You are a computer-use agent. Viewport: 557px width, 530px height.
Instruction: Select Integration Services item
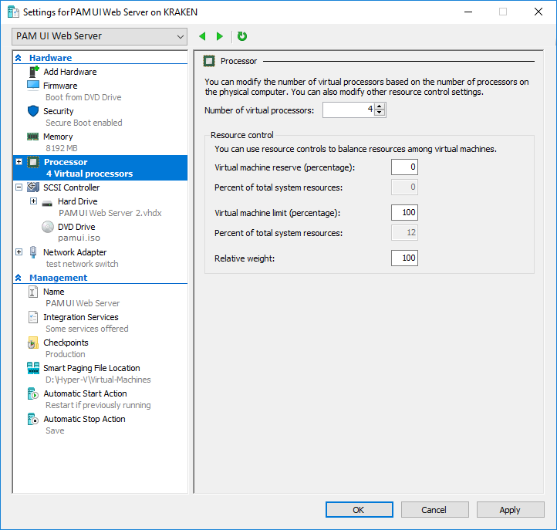81,317
